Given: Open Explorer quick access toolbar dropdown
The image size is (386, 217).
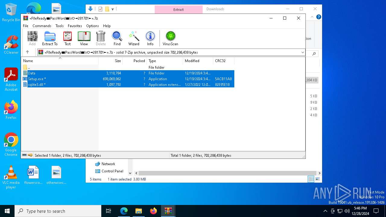Looking at the screenshot, I should [x=112, y=9].
